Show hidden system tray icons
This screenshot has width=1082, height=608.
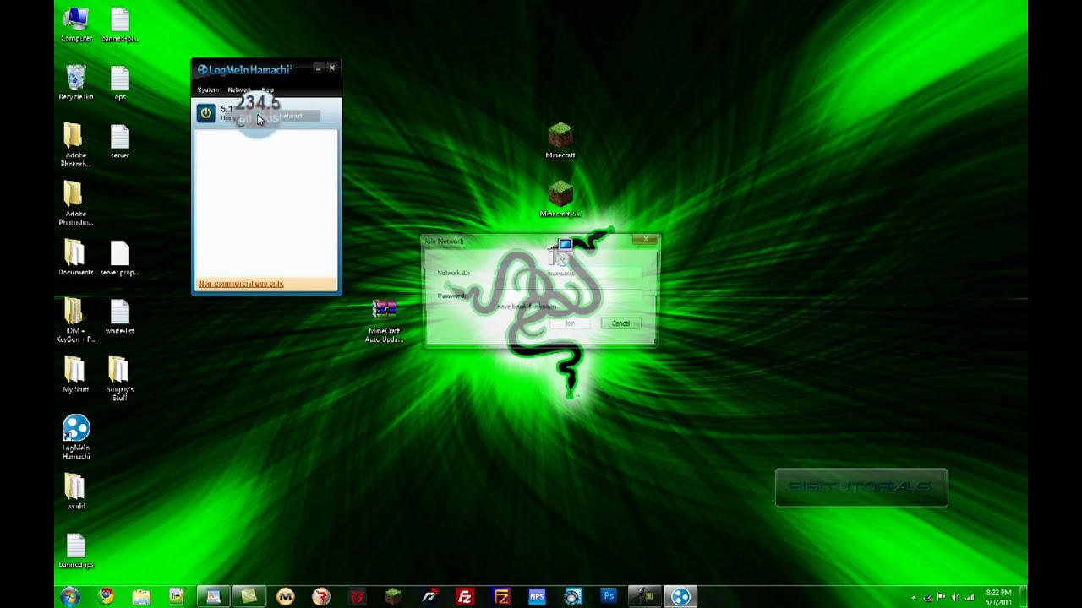[913, 597]
